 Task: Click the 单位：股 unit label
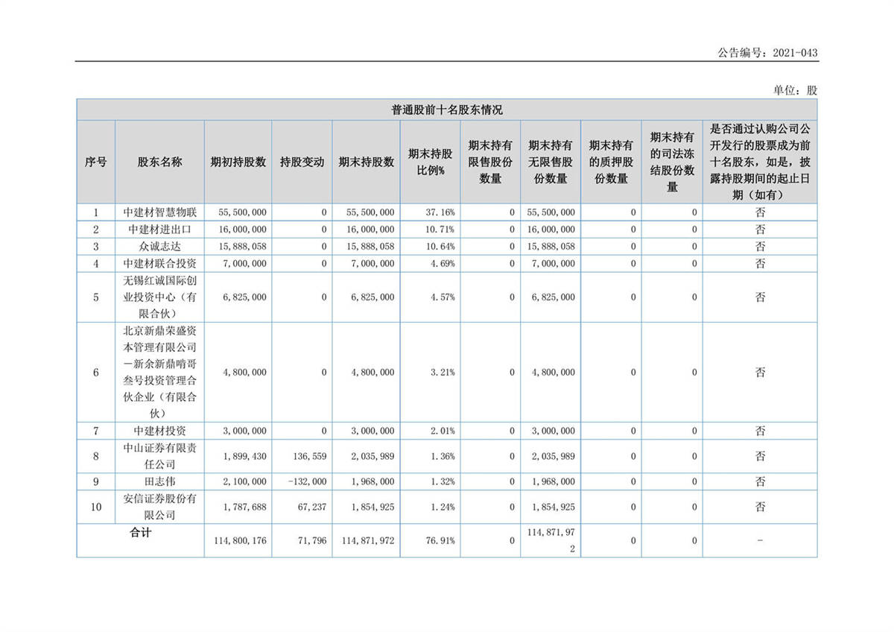pos(795,89)
